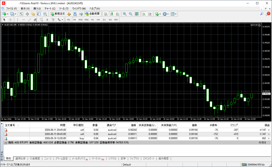Open the Indicators list icon

pos(157,14)
